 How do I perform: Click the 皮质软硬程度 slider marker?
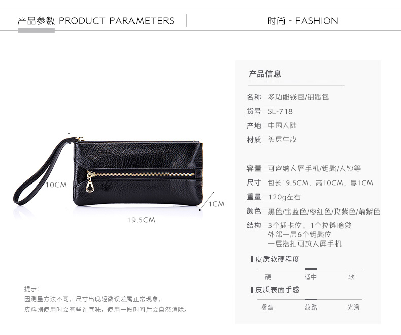[x=311, y=269]
